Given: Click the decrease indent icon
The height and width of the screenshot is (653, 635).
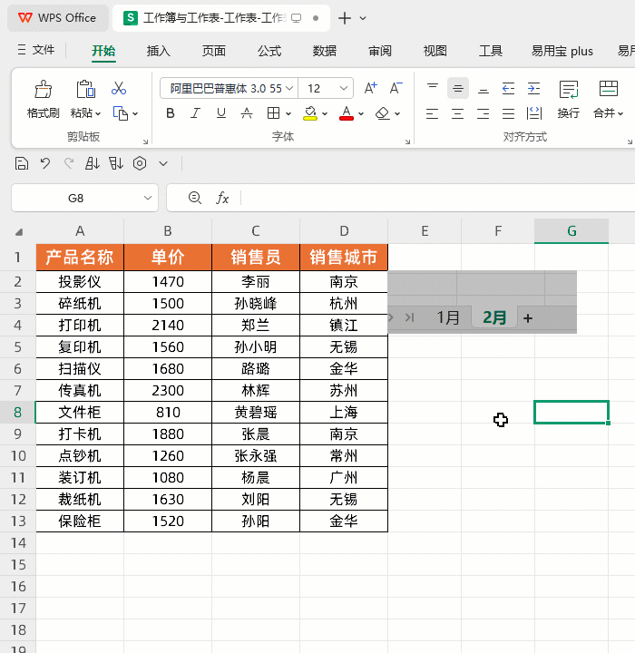Looking at the screenshot, I should pos(508,88).
